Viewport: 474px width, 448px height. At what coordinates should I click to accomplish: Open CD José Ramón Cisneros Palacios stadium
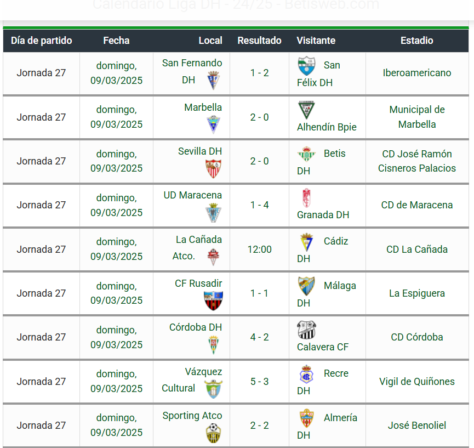[x=417, y=161]
